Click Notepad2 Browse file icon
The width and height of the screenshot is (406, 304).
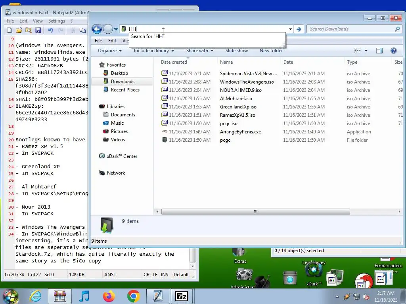pyautogui.click(x=28, y=30)
